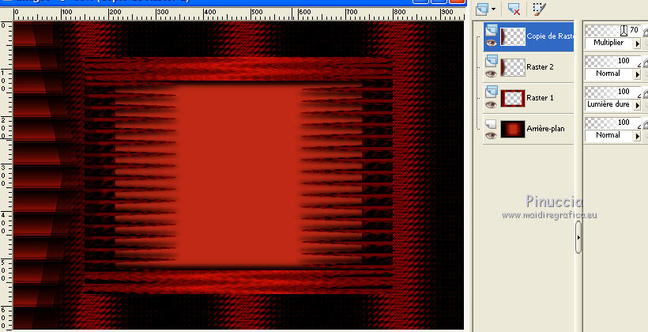Click the link toggle beside Raster 1 opacity
This screenshot has width=648, height=332.
click(645, 92)
